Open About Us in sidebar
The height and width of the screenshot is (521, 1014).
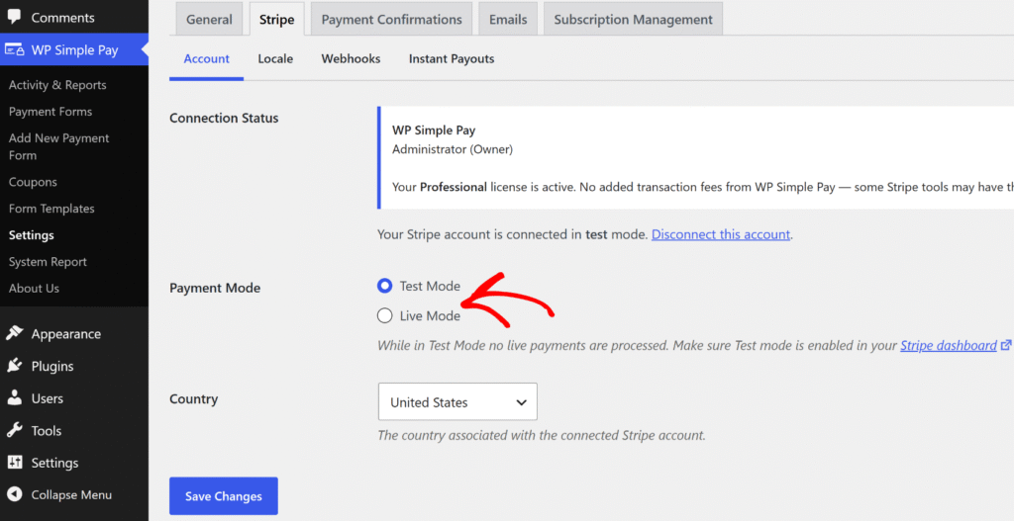click(x=35, y=288)
